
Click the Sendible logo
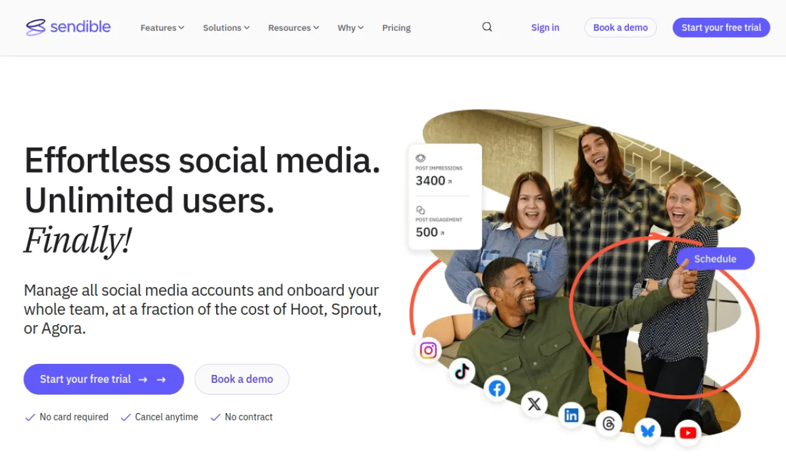coord(68,27)
